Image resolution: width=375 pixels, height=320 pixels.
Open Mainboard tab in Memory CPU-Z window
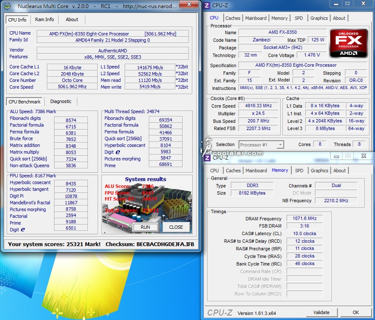(x=256, y=171)
